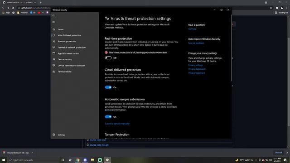Show hidden system tray icons
This screenshot has width=290, height=163.
[256, 160]
